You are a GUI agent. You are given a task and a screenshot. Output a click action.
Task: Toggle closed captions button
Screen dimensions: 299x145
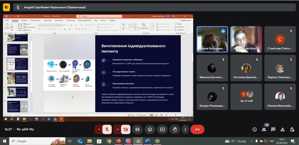click(137, 129)
